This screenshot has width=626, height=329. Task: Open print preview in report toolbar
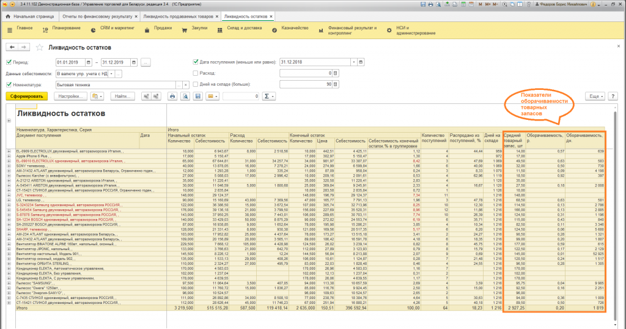184,96
